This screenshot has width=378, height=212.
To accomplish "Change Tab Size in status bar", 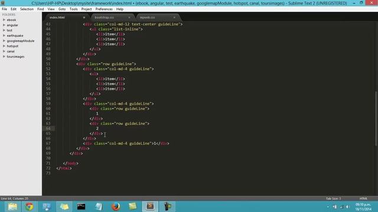I will point(333,198).
